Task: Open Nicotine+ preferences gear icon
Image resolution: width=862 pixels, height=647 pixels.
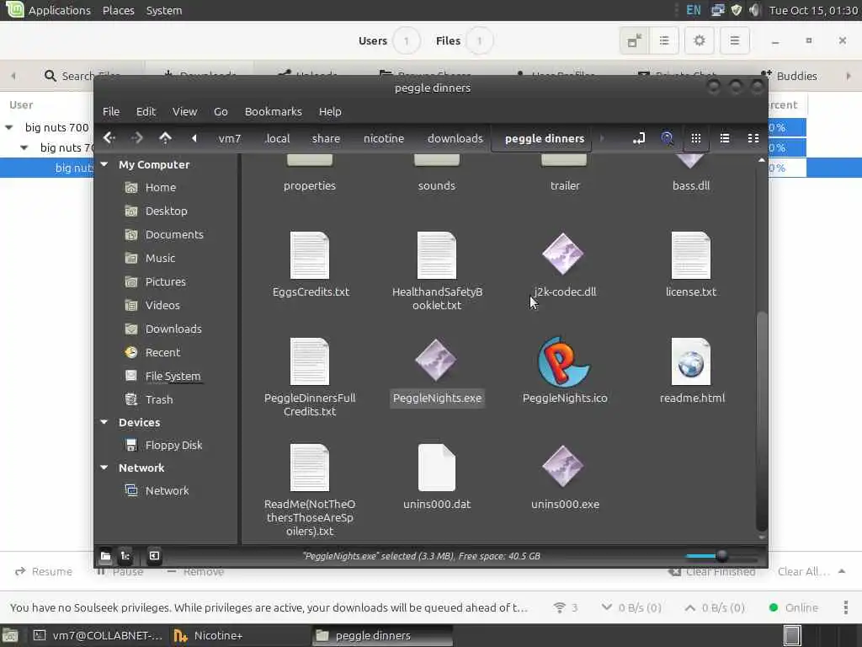Action: (x=700, y=40)
